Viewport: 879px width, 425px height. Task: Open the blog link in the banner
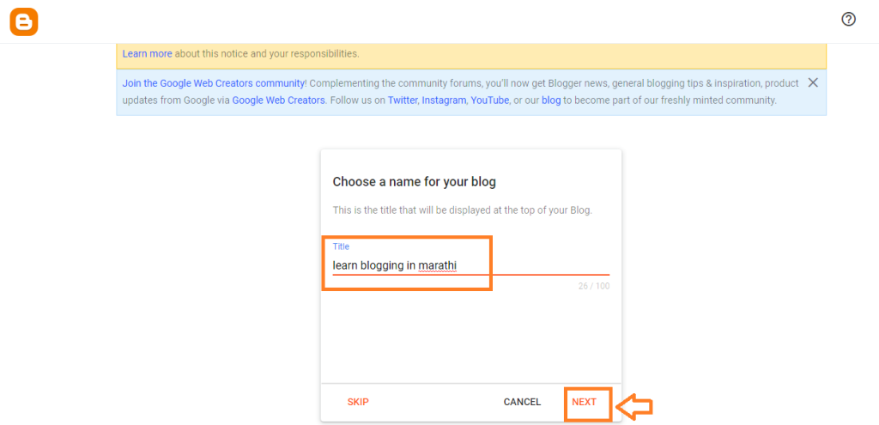551,100
